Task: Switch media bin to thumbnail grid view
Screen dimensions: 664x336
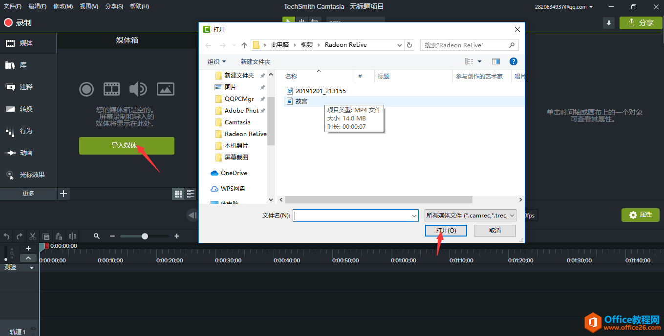Action: point(178,194)
